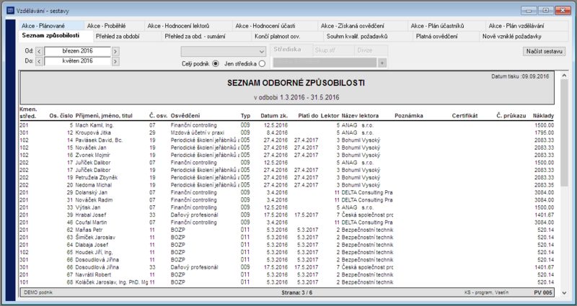Click the Osvědčení column header
Image resolution: width=577 pixels, height=306 pixels.
[x=185, y=116]
